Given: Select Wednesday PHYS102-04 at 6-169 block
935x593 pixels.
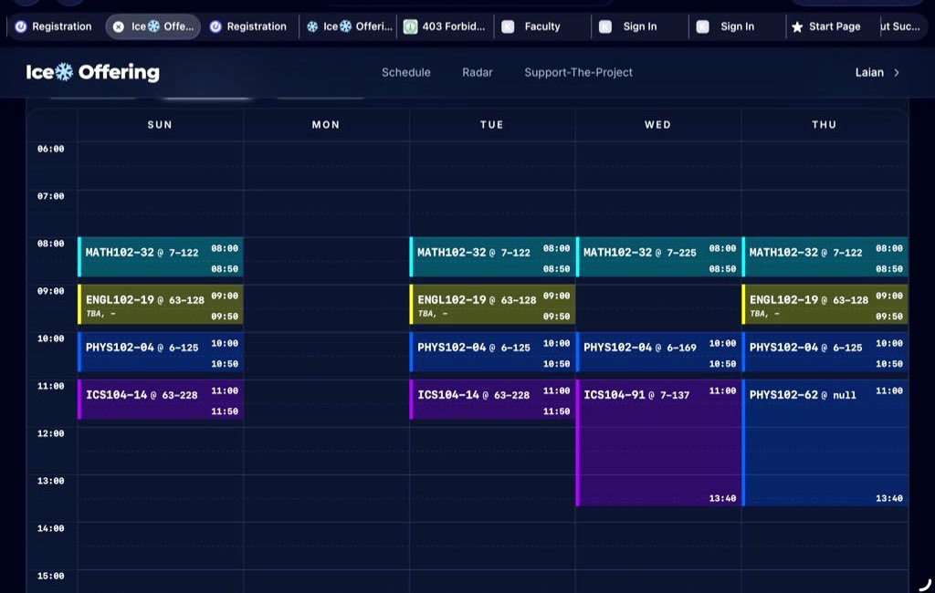Looking at the screenshot, I should 658,352.
